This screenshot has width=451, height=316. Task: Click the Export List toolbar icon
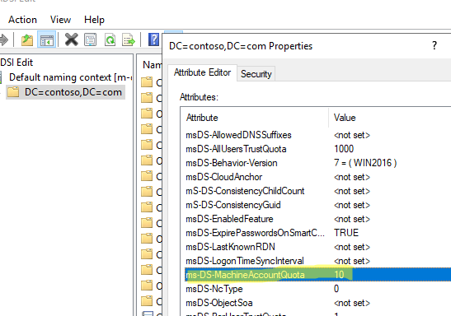click(129, 39)
